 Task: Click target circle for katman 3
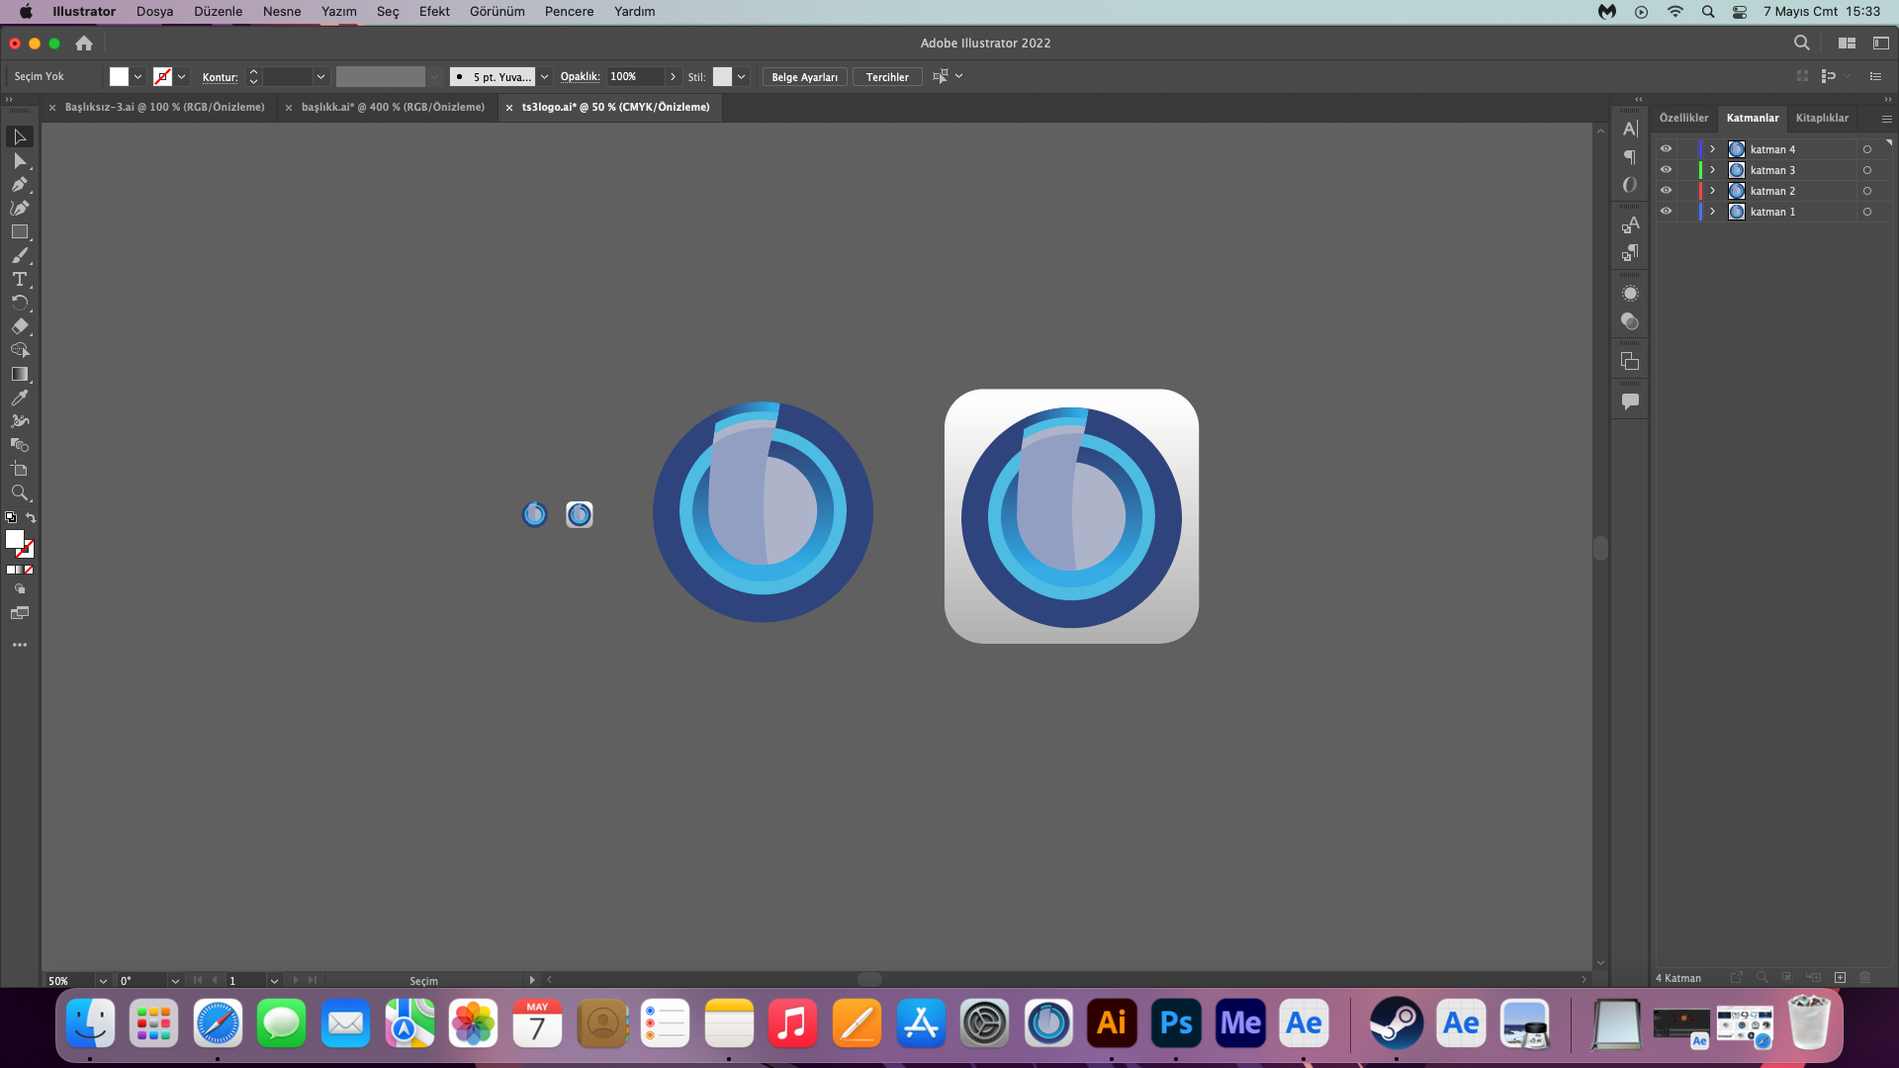point(1867,170)
